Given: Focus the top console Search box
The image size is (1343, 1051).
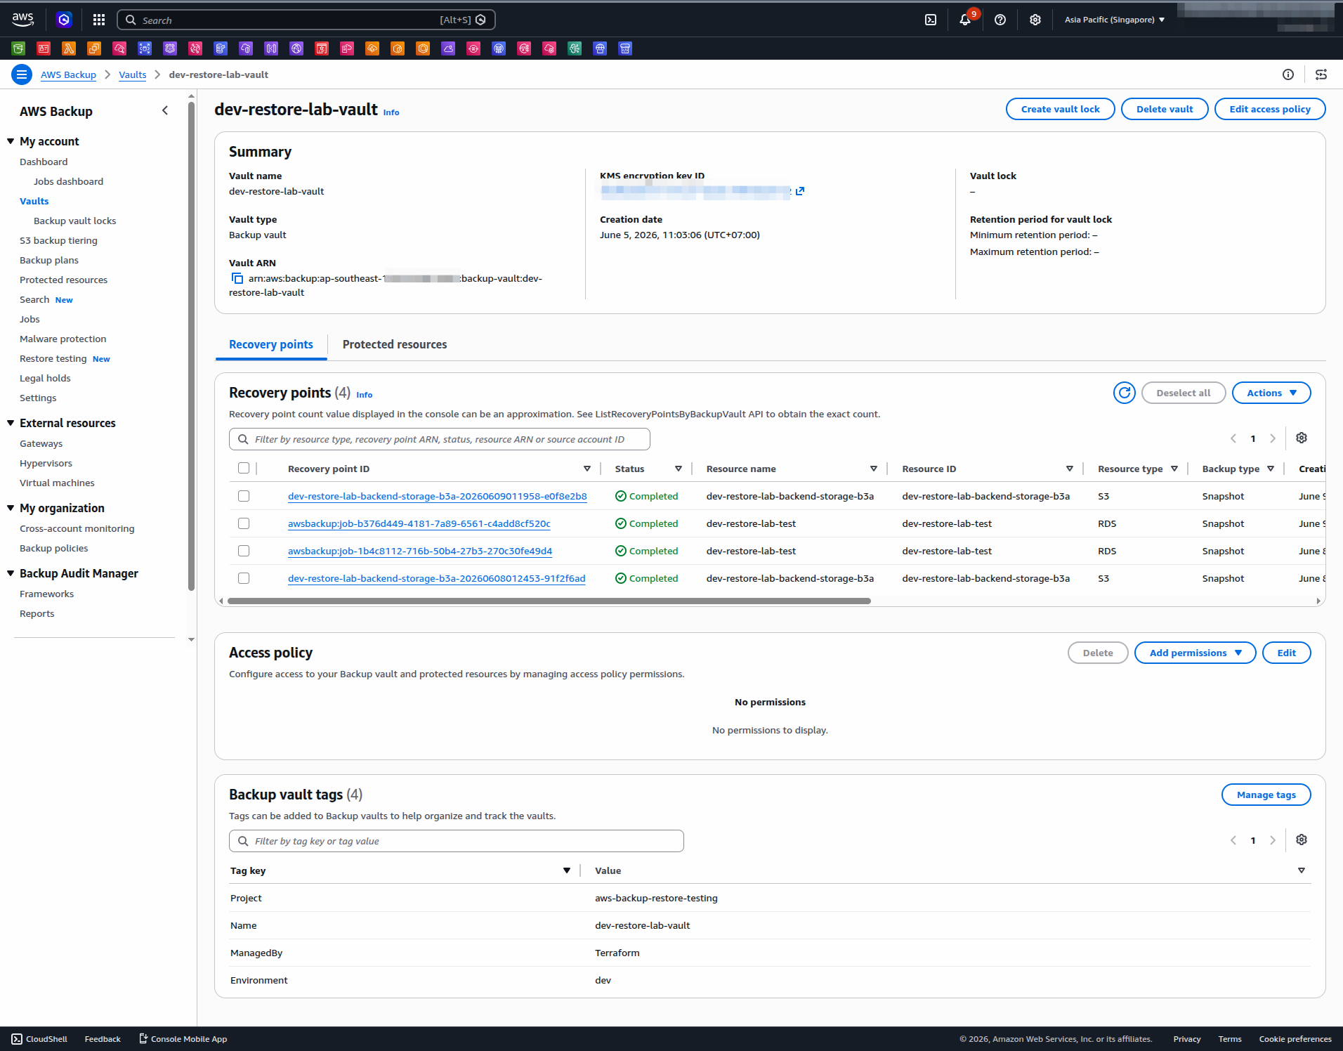Looking at the screenshot, I should point(306,20).
